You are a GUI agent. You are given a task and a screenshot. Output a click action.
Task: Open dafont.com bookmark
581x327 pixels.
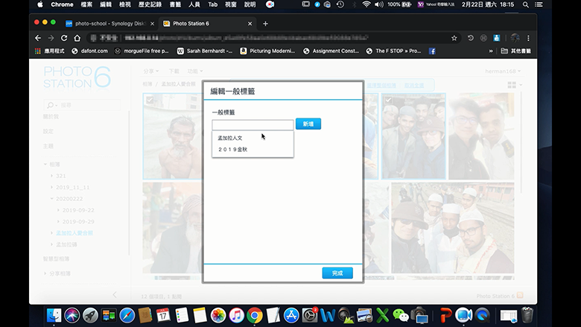89,51
